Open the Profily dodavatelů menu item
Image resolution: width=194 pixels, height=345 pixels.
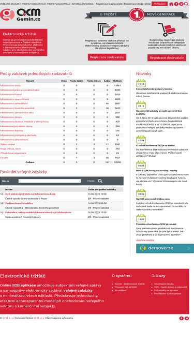pyautogui.click(x=34, y=4)
